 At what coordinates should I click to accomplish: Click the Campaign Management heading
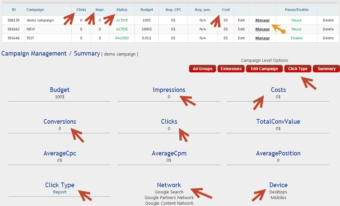click(x=34, y=54)
